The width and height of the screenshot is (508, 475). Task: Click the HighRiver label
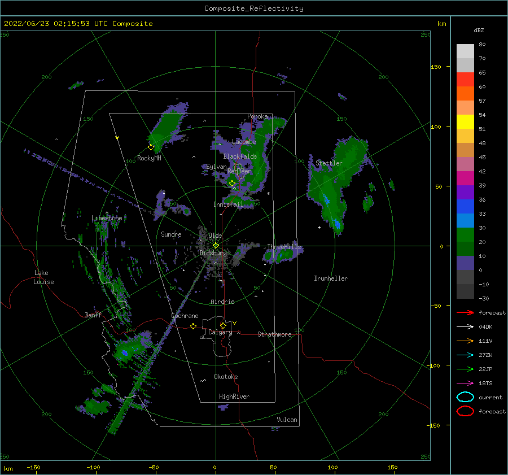point(234,396)
